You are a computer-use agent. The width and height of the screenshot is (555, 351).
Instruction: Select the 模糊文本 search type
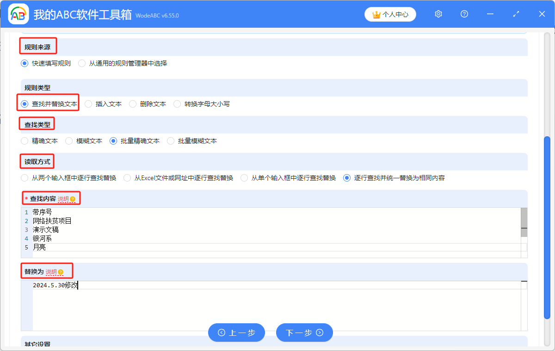(x=69, y=141)
